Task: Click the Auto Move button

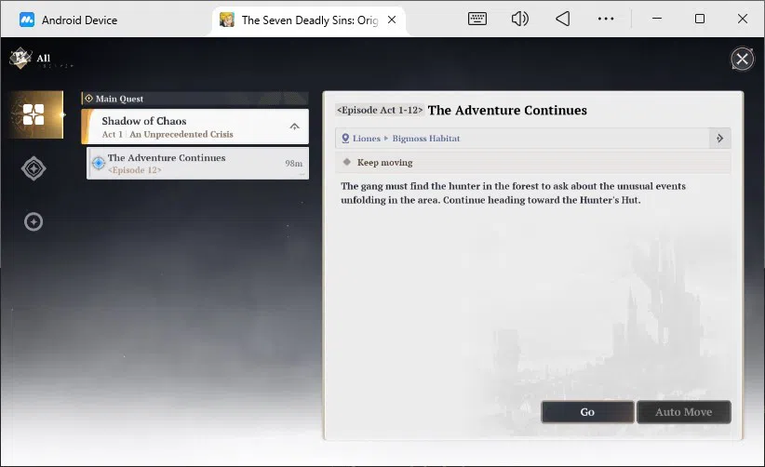Action: 683,412
